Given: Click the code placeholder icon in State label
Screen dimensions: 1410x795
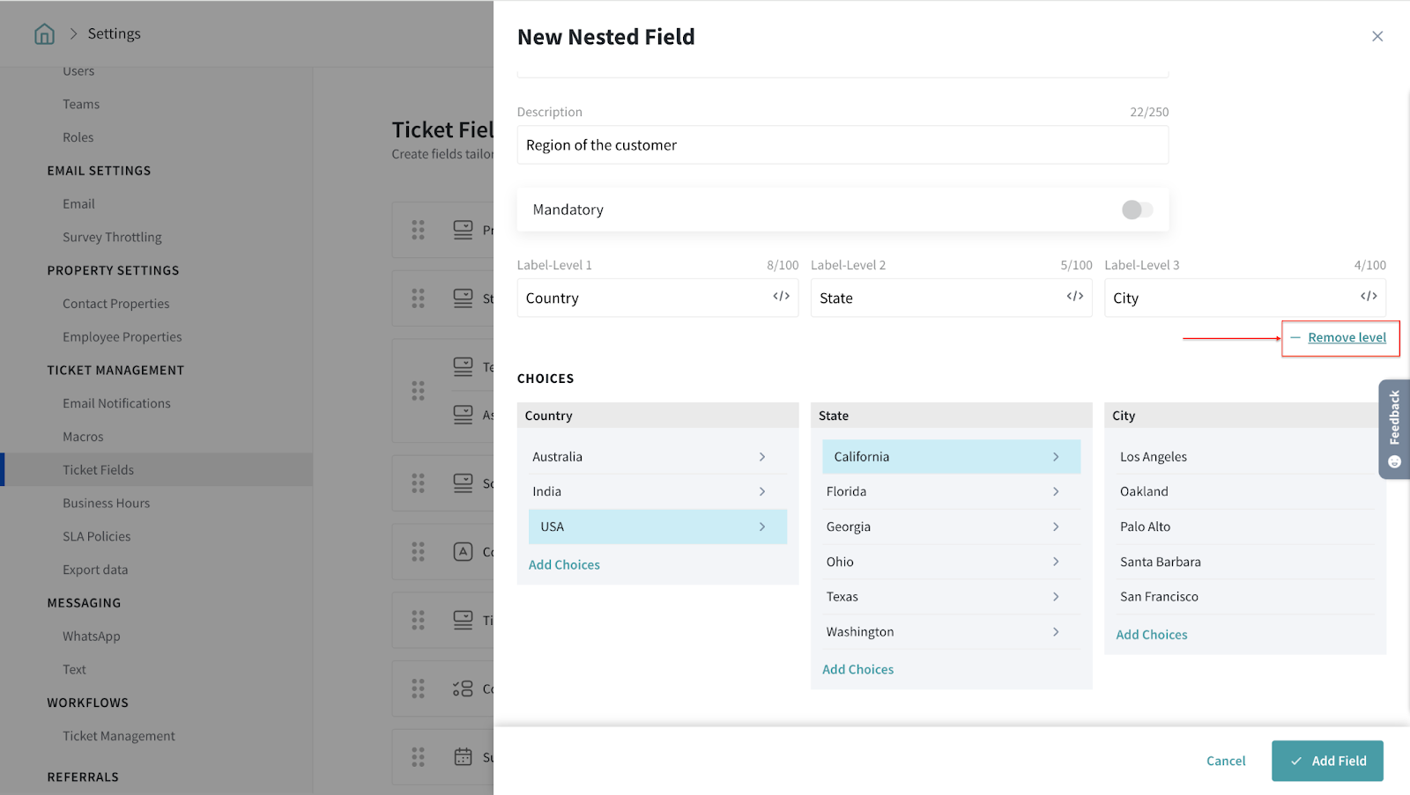Looking at the screenshot, I should (x=1074, y=297).
